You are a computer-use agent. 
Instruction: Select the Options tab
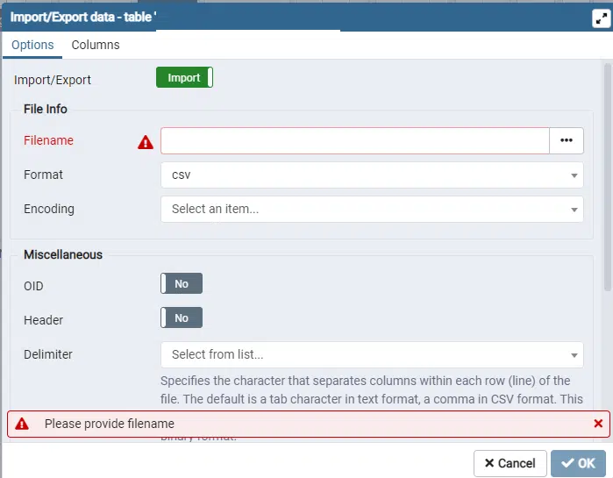(x=32, y=45)
